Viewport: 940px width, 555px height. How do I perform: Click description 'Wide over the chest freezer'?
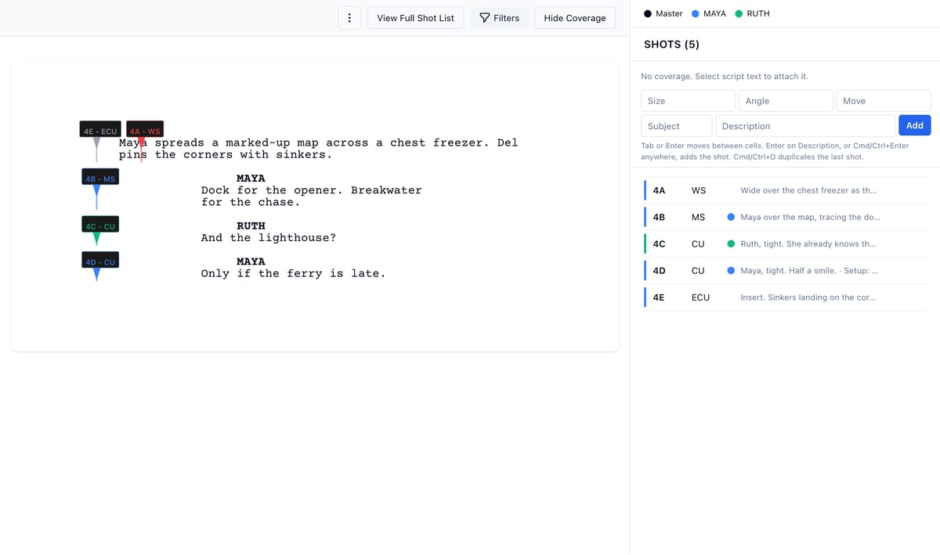[x=808, y=190]
